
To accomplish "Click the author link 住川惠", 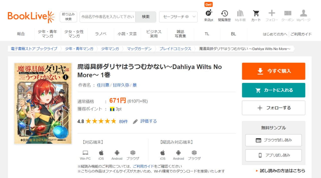I will (x=103, y=85).
